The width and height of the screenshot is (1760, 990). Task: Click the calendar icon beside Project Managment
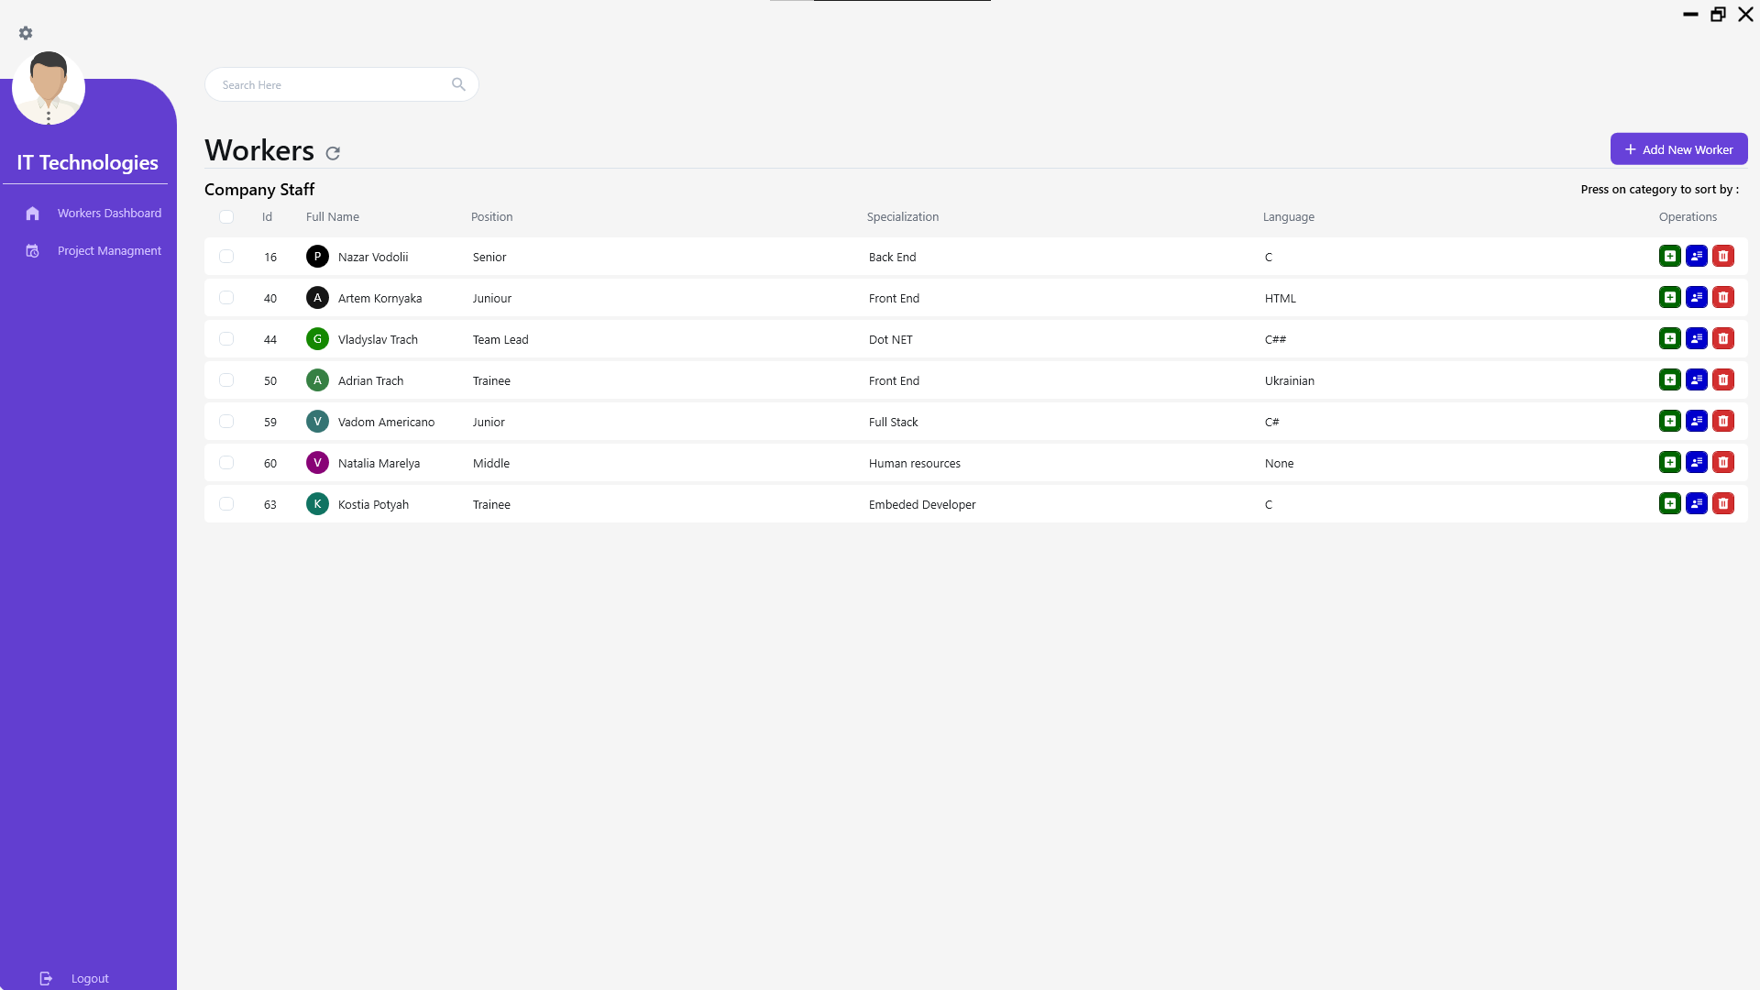pyautogui.click(x=33, y=250)
